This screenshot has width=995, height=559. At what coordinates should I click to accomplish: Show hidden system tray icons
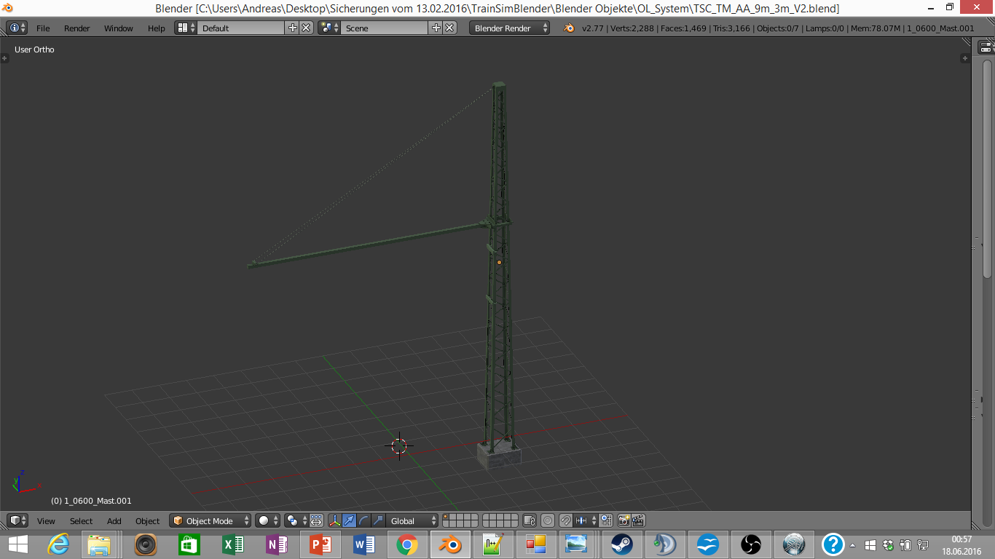pyautogui.click(x=853, y=545)
